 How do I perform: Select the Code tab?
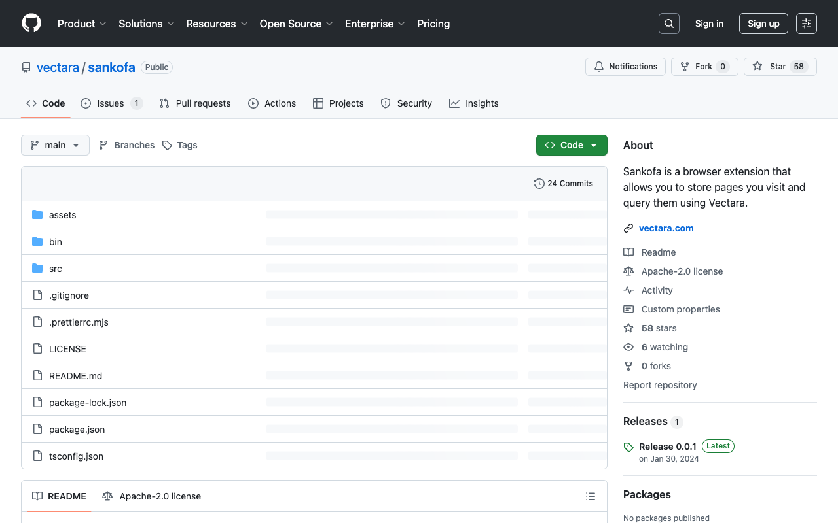point(46,103)
